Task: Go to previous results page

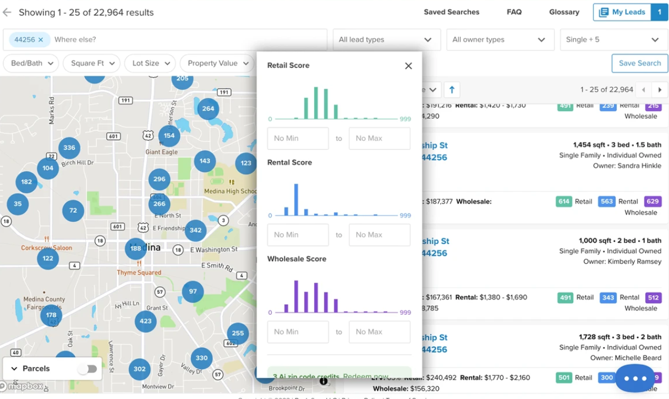Action: 643,90
